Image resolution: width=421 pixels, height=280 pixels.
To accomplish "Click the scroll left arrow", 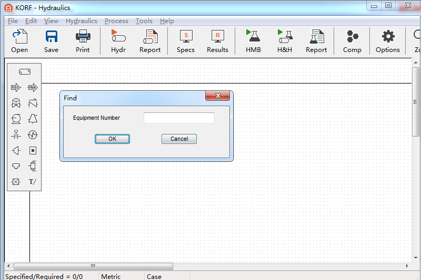I will tap(8, 266).
